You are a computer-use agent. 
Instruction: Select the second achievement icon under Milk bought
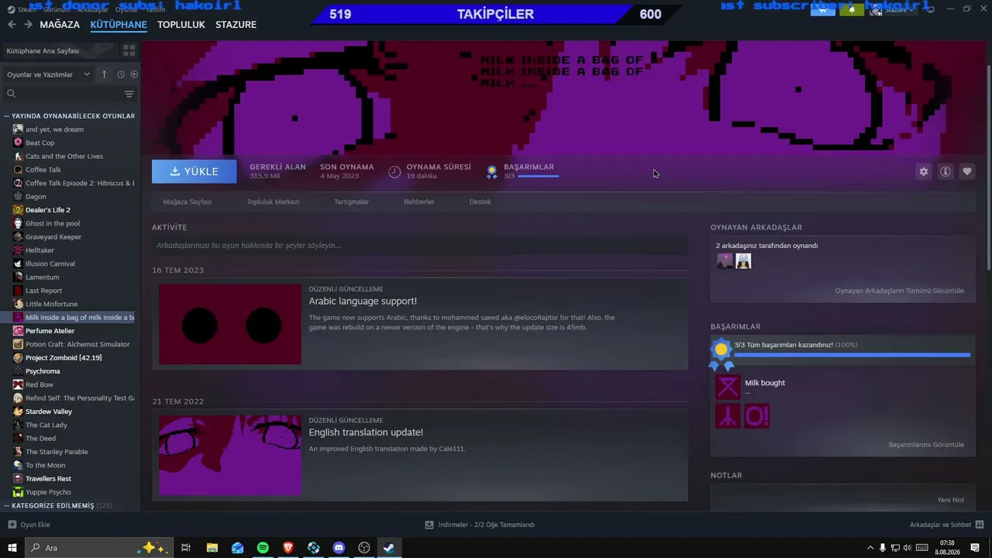coord(728,416)
